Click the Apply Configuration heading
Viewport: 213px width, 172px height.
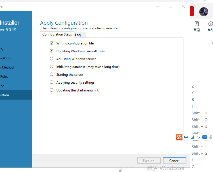tap(64, 23)
